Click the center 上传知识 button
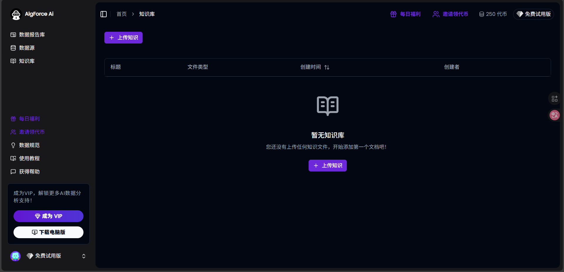This screenshot has width=564, height=272. click(328, 166)
